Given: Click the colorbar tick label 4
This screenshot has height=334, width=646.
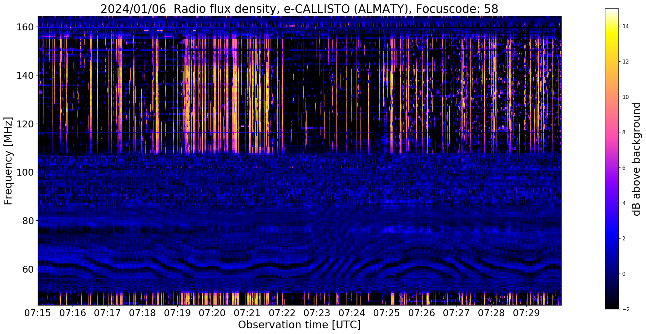Looking at the screenshot, I should point(624,203).
